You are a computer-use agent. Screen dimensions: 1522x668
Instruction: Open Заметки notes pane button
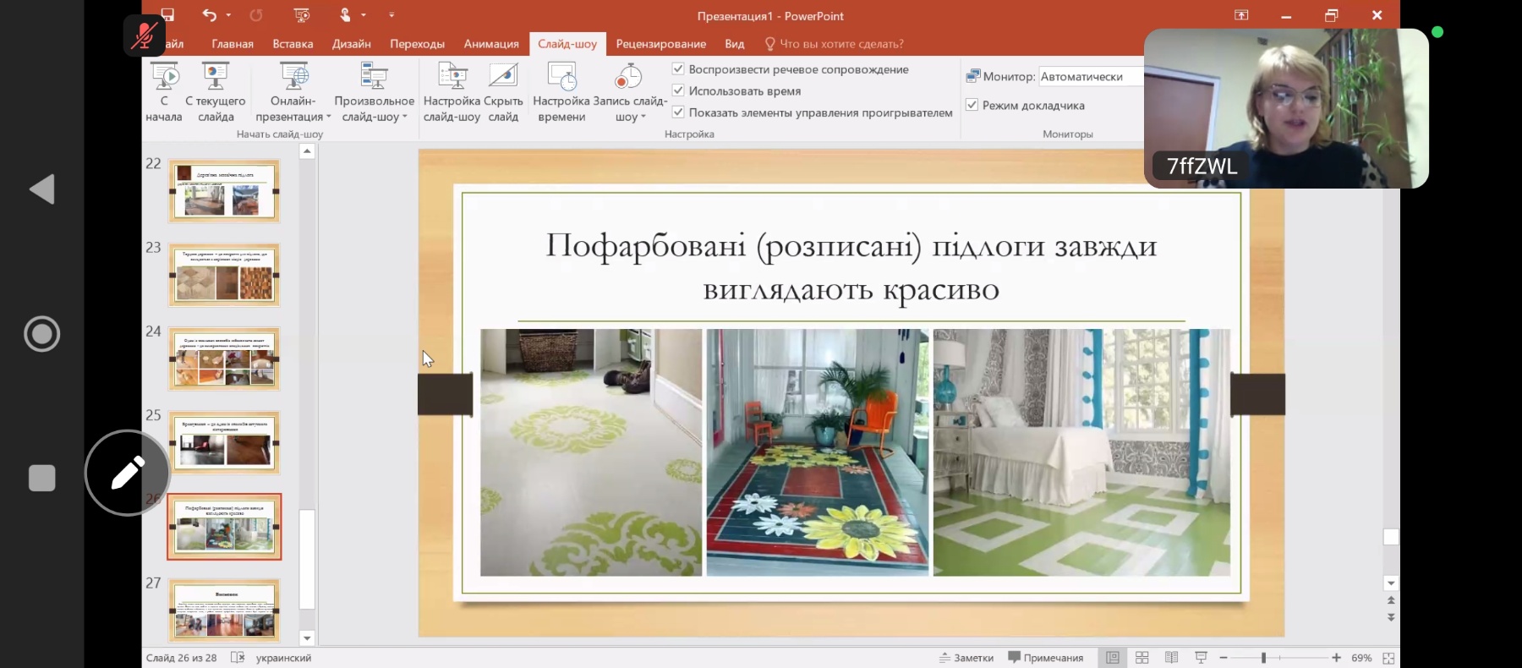click(966, 658)
